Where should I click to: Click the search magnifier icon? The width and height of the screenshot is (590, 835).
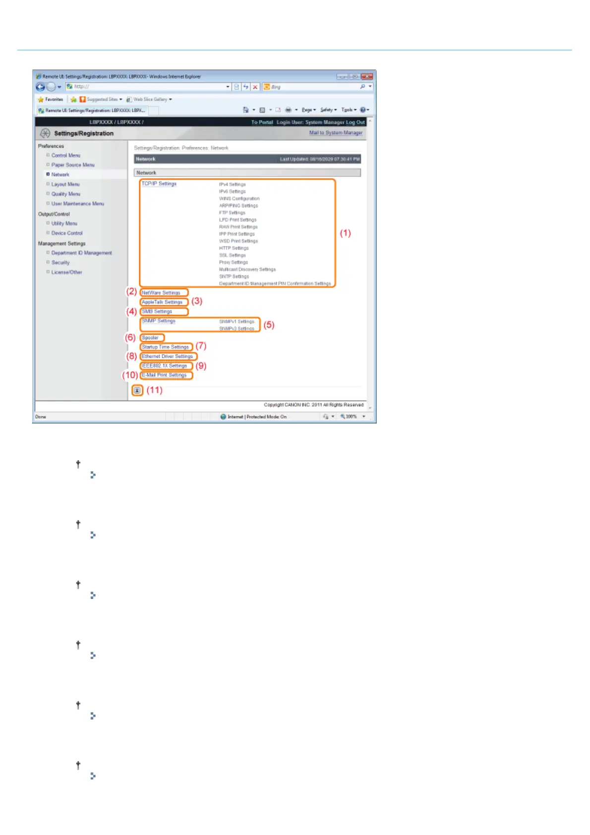coord(362,87)
